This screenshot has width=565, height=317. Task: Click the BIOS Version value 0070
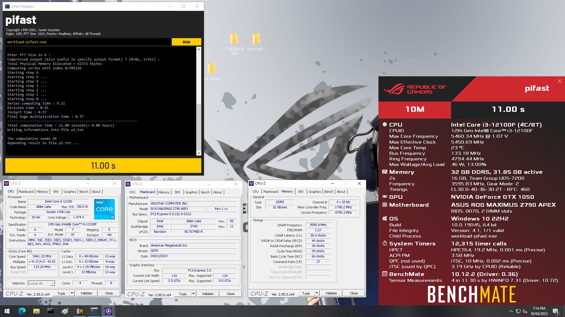(x=194, y=251)
